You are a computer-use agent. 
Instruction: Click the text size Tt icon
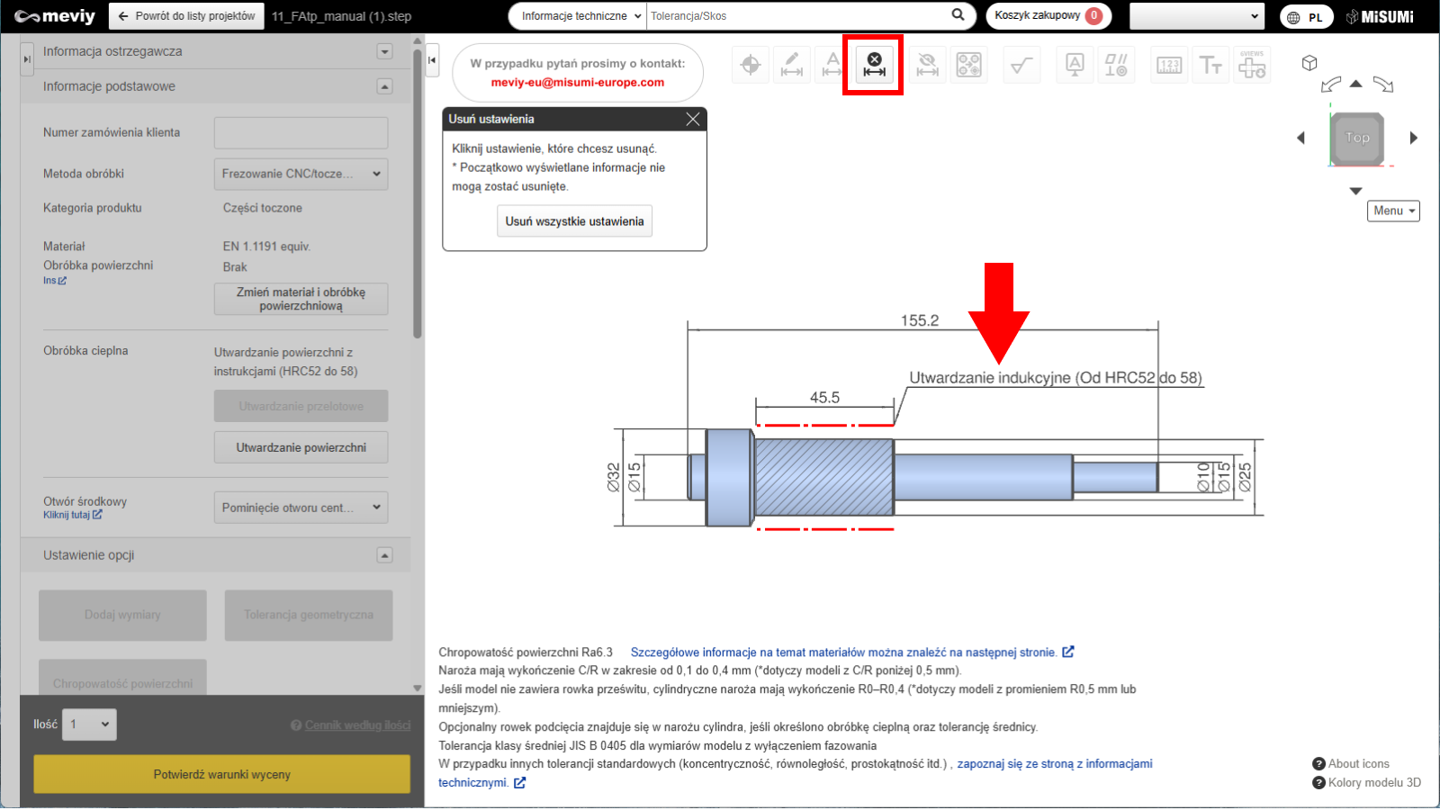1210,65
